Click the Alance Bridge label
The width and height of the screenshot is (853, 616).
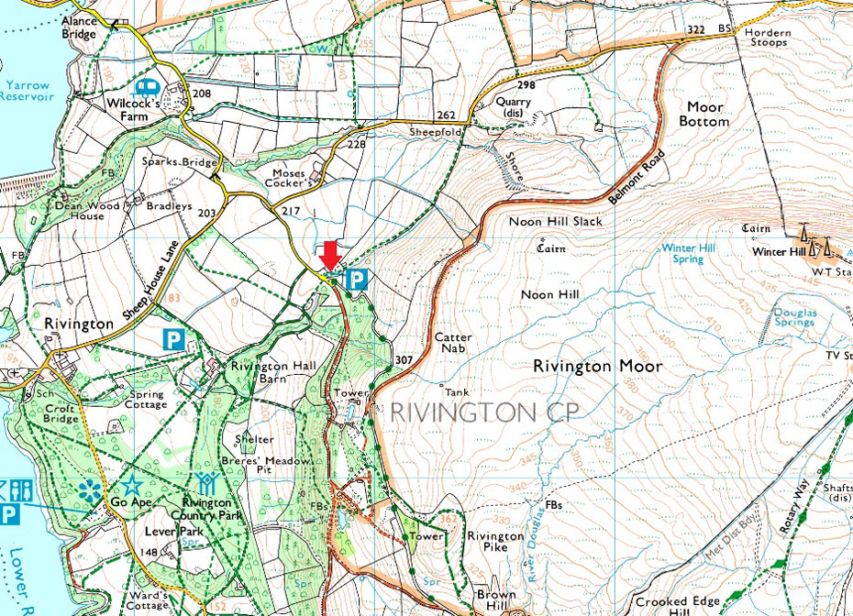80,27
